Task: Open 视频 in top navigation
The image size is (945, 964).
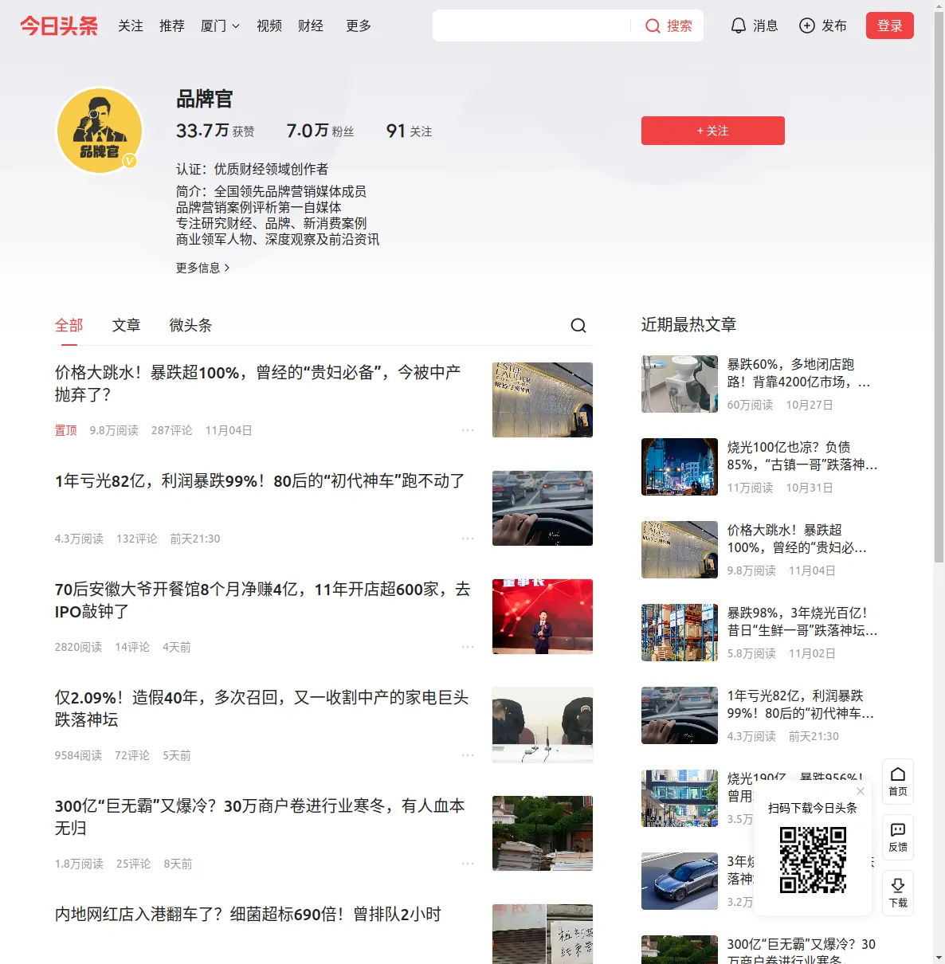Action: (x=269, y=26)
